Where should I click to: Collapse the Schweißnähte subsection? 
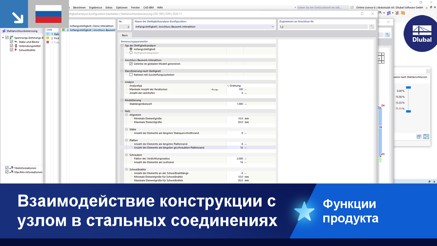click(x=126, y=169)
